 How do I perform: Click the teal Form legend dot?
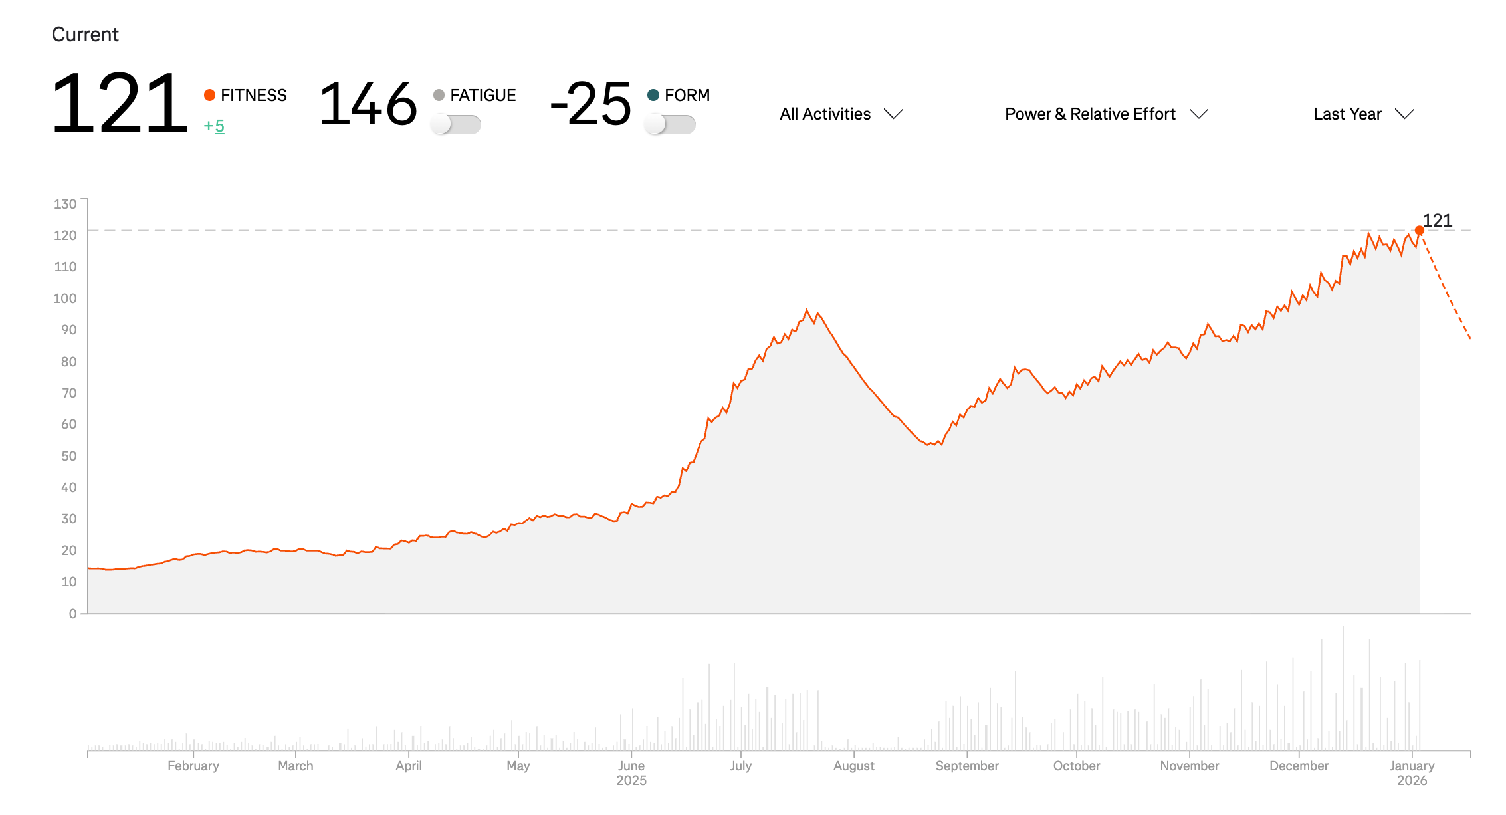pos(653,95)
